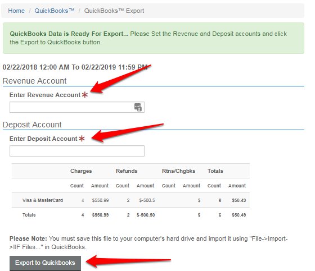The image size is (315, 271).
Task: Click the Totals row label in table
Action: (x=29, y=215)
